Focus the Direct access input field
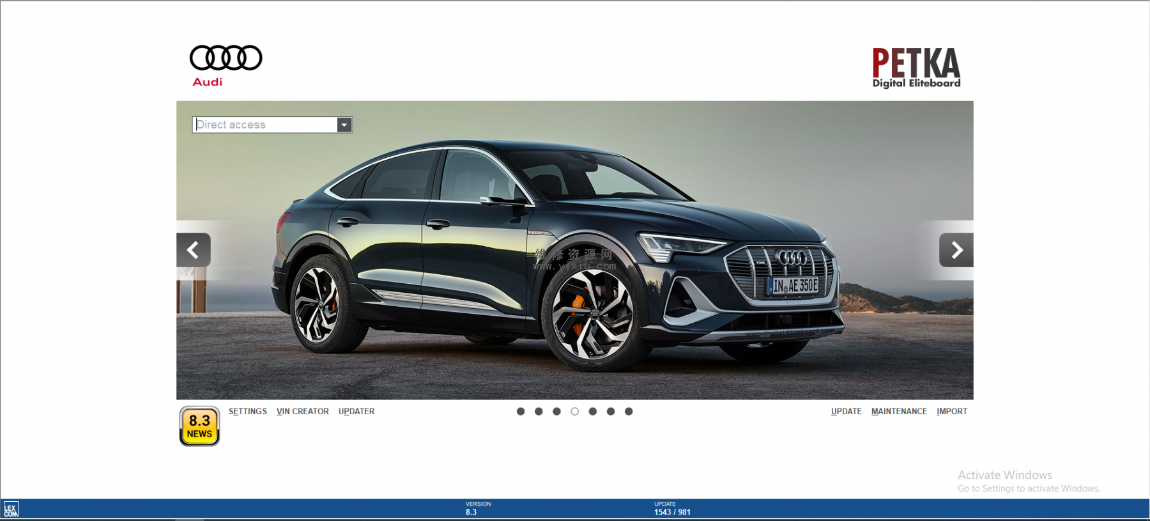The width and height of the screenshot is (1150, 521). point(265,125)
